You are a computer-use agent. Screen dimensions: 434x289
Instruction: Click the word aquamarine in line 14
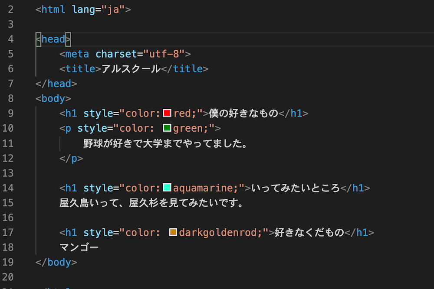[203, 188]
